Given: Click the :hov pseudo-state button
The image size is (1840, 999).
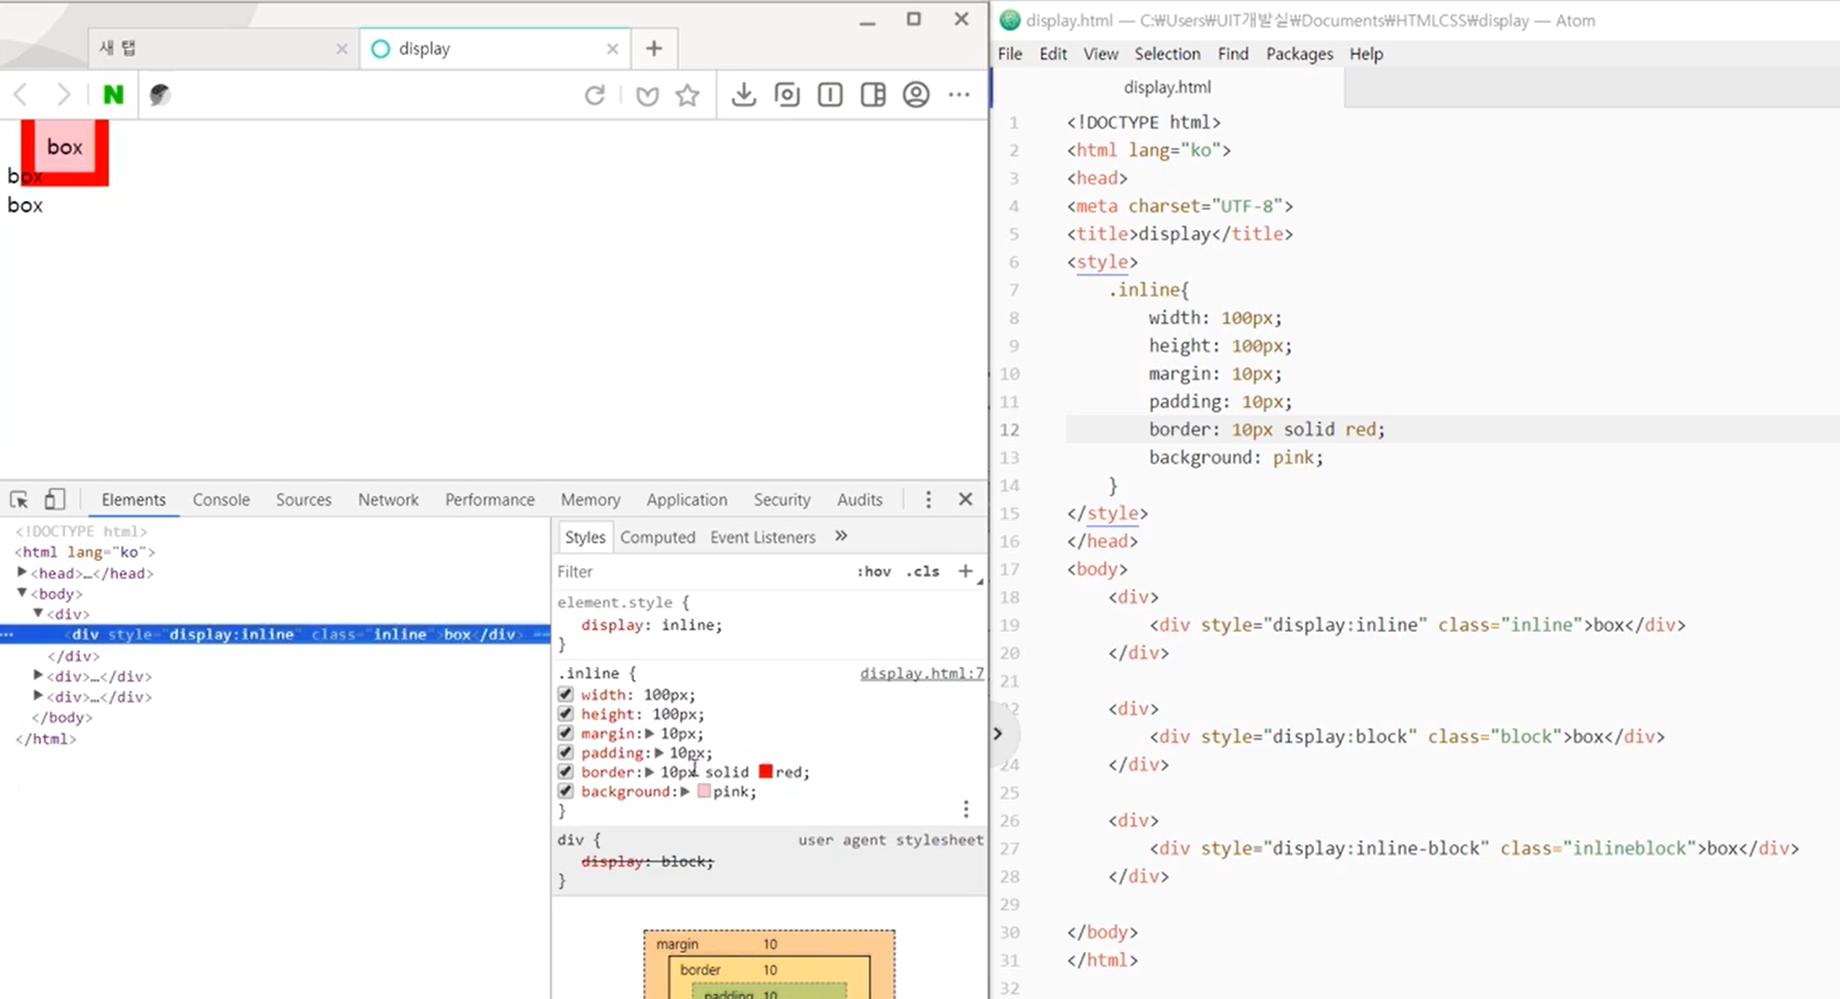Looking at the screenshot, I should click(x=874, y=571).
